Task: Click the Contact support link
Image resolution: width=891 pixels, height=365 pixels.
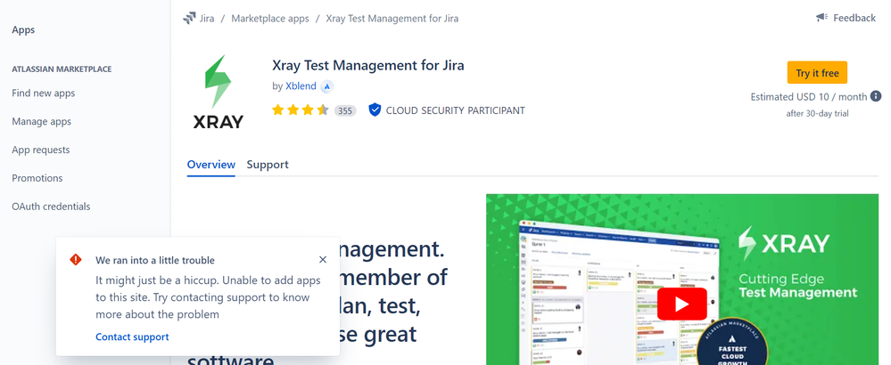Action: (x=132, y=337)
